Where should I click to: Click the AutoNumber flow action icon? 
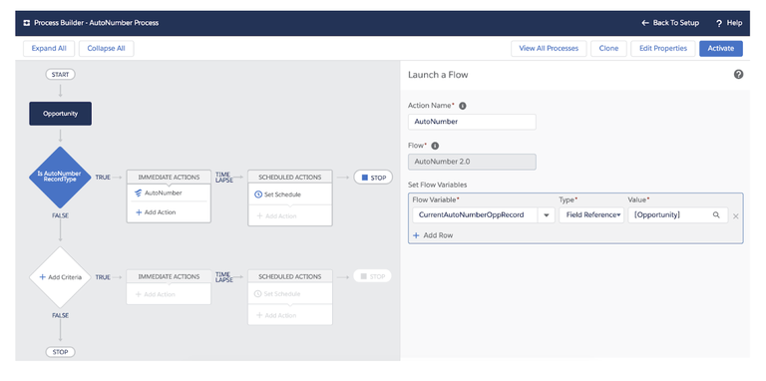tap(139, 192)
